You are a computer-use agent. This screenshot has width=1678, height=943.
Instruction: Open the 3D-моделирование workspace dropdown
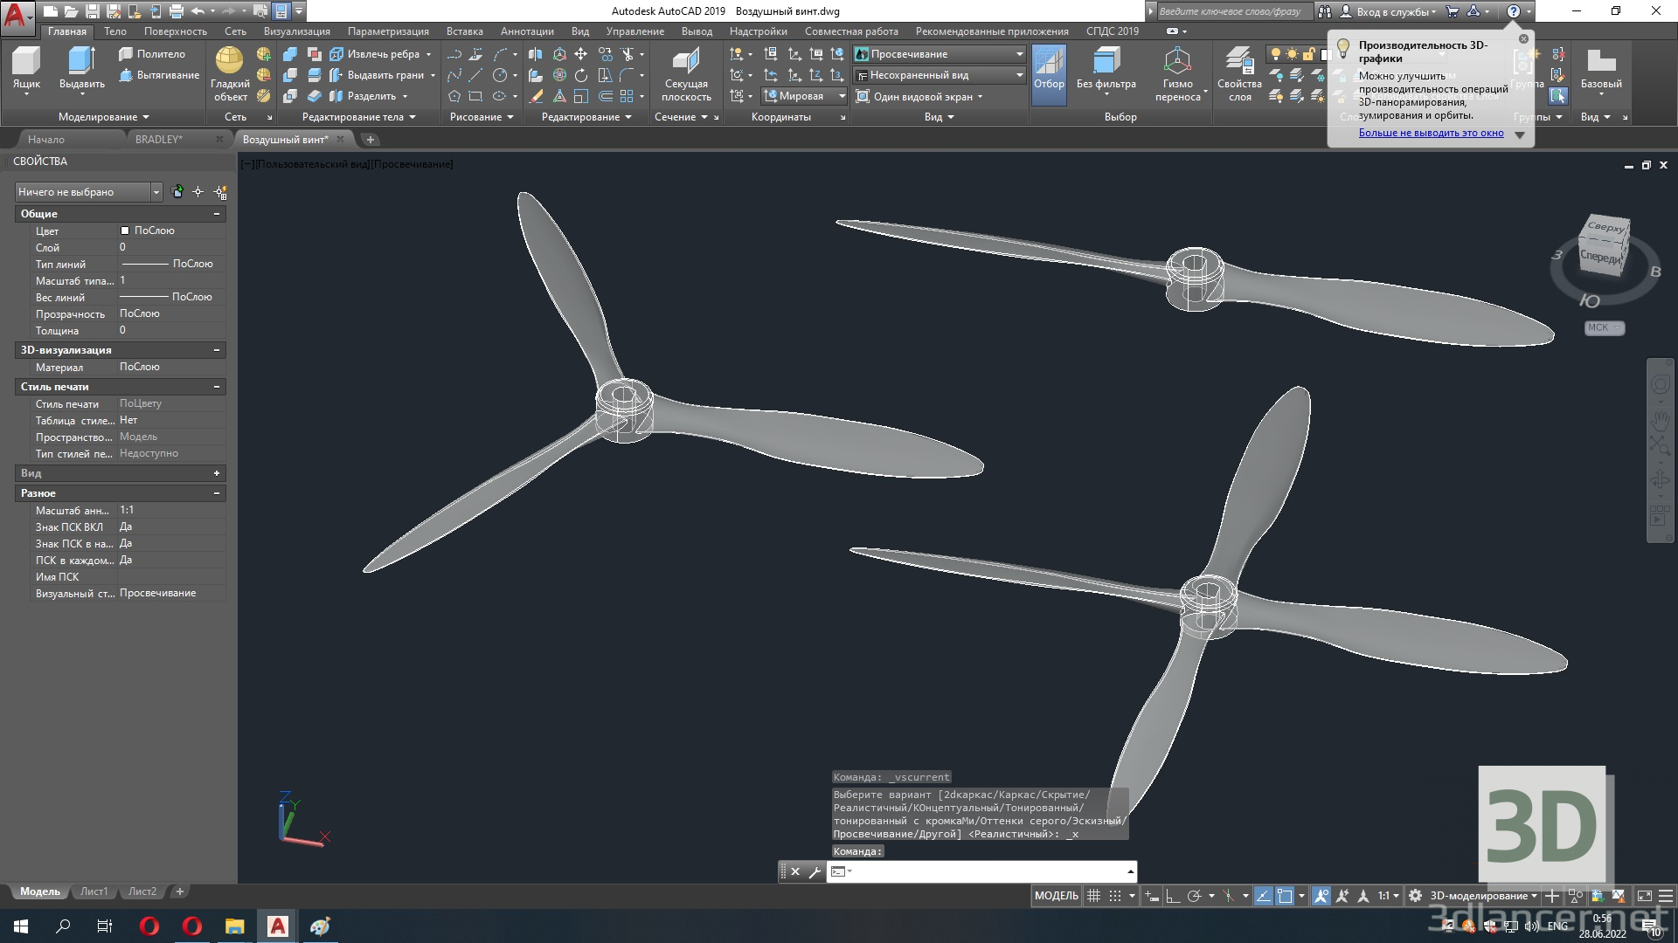coord(1483,896)
